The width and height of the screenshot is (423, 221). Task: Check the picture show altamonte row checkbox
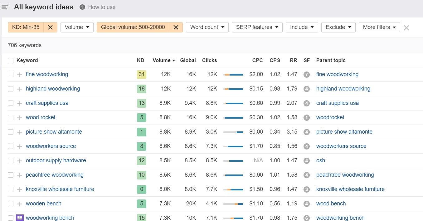coord(11,132)
